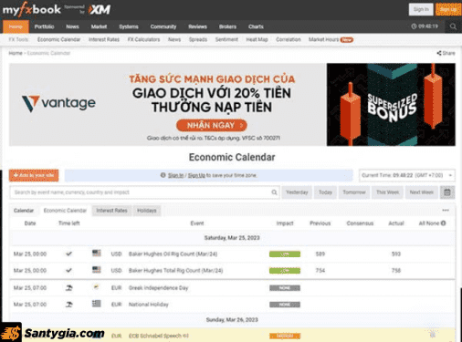Click Greek Independence Day event
Screen dimensions: 462x342
158,288
